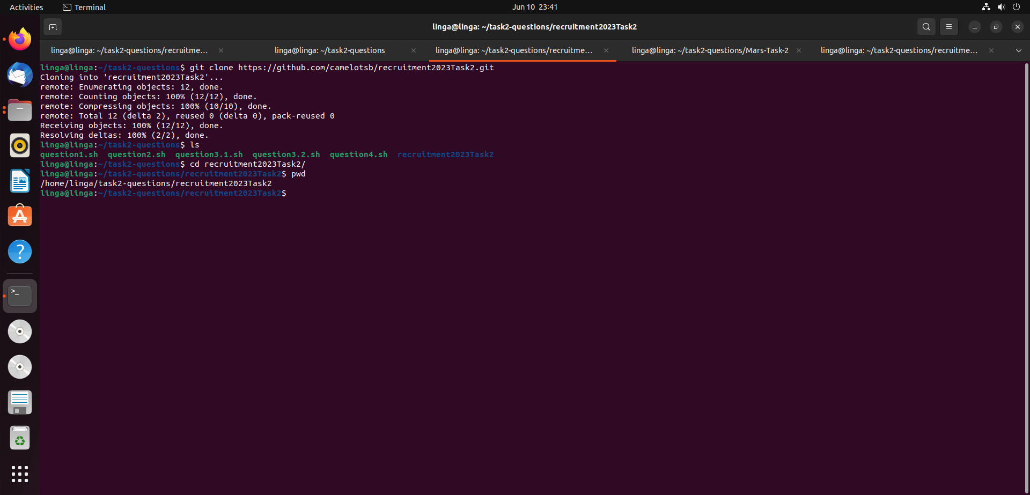This screenshot has width=1030, height=495.
Task: Open the terminal hamburger menu
Action: click(x=948, y=27)
